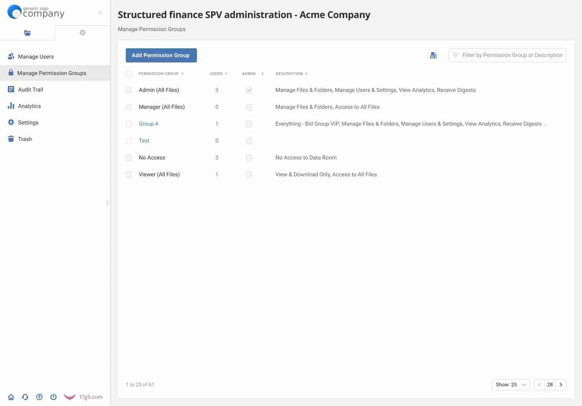Open the Test permission group link
This screenshot has width=582, height=406.
coord(144,141)
